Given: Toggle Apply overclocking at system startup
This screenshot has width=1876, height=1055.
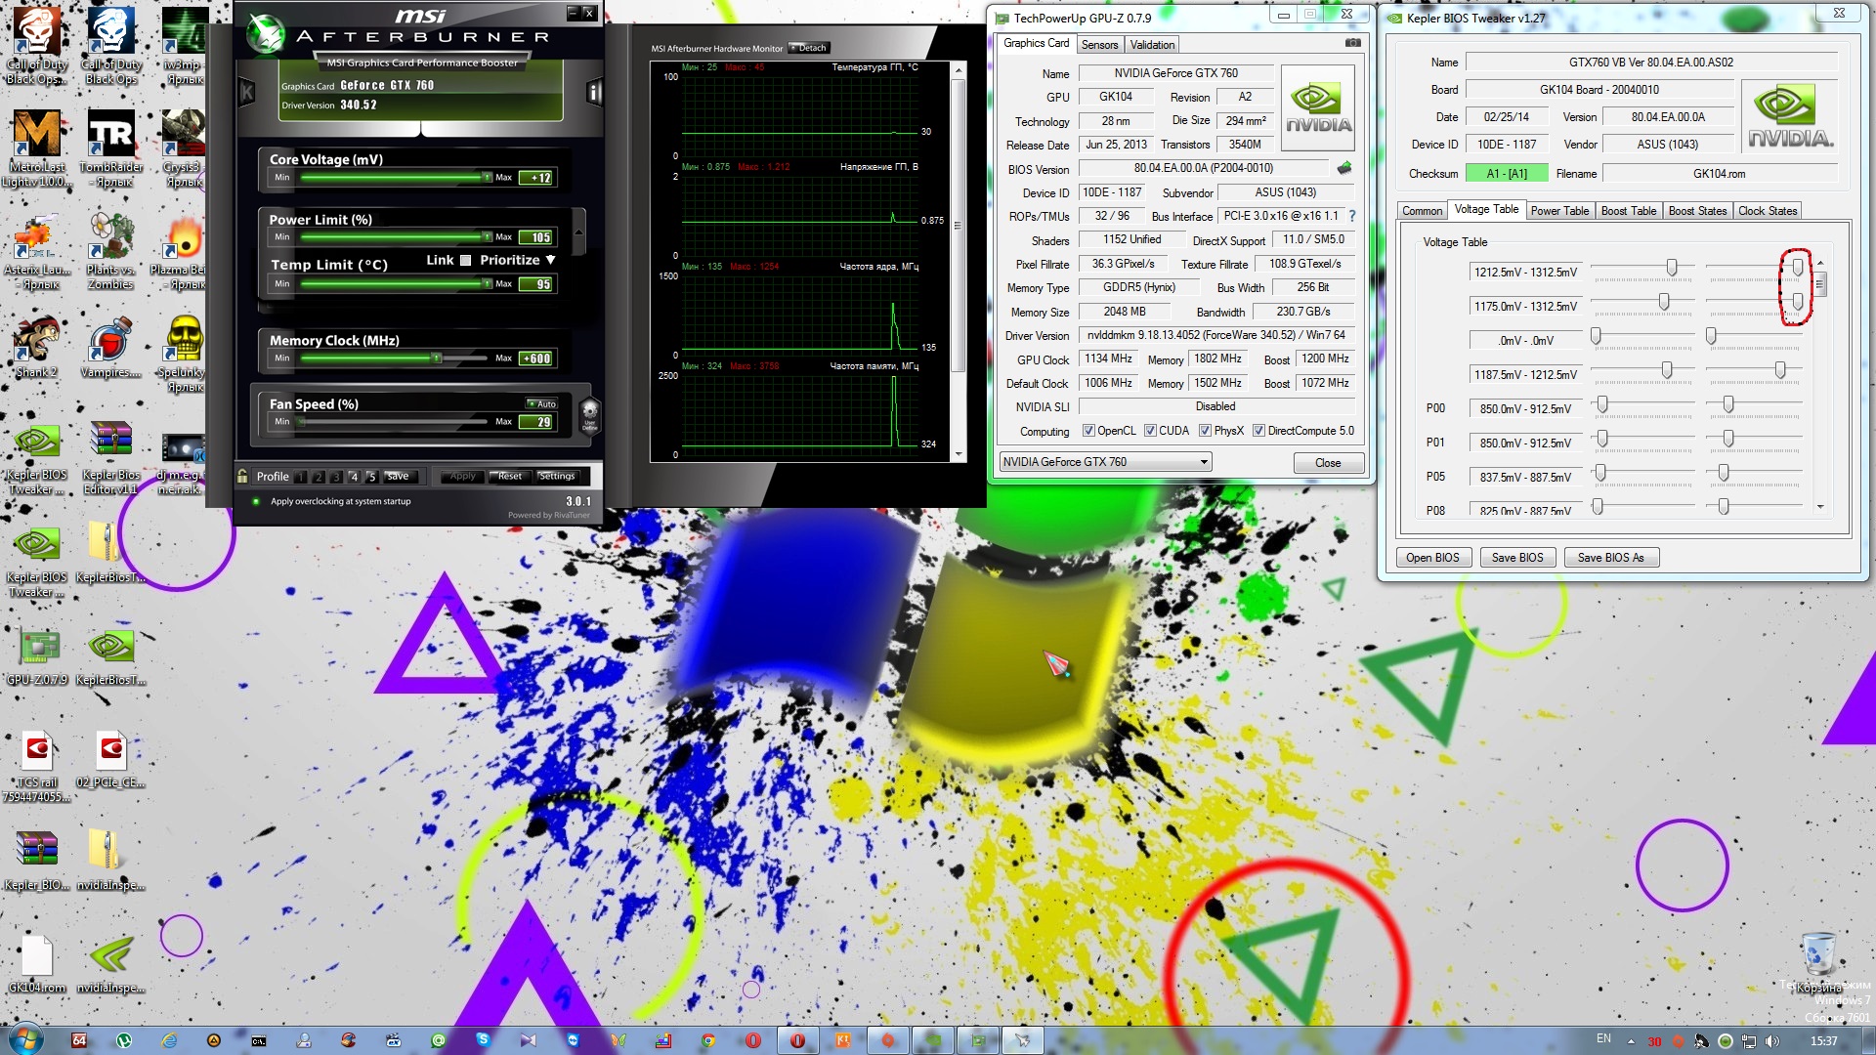Looking at the screenshot, I should 256,501.
